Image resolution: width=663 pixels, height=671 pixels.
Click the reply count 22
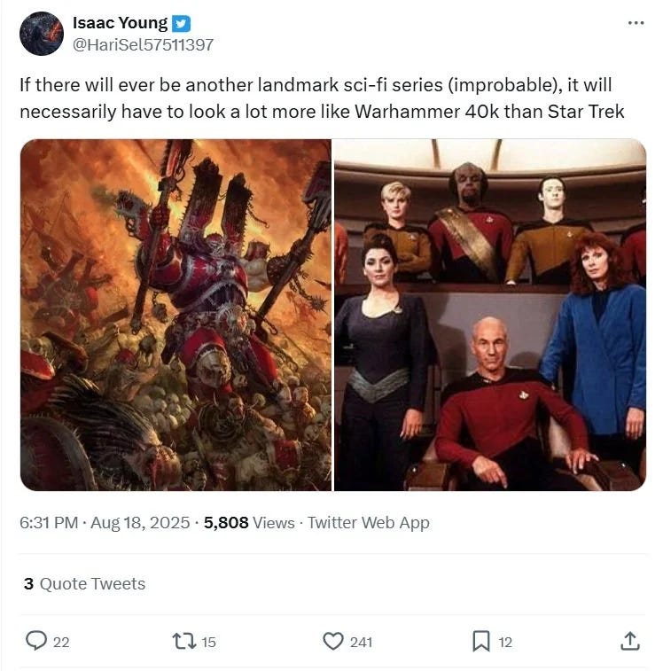(x=61, y=642)
